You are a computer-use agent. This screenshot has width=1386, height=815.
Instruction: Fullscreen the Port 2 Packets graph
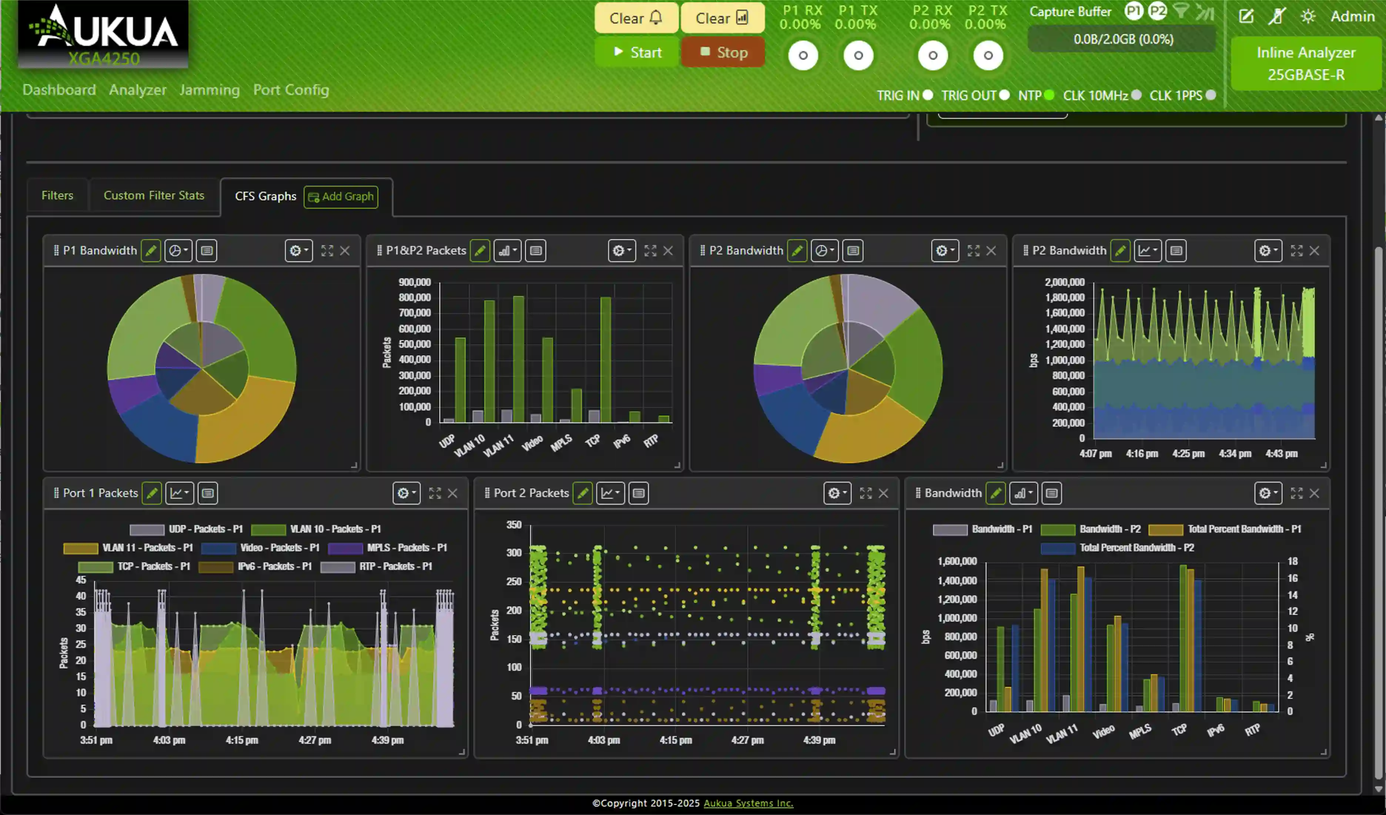tap(866, 493)
